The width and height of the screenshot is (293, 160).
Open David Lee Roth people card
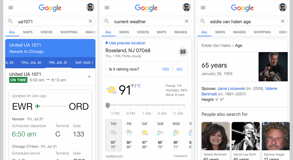tap(246, 141)
